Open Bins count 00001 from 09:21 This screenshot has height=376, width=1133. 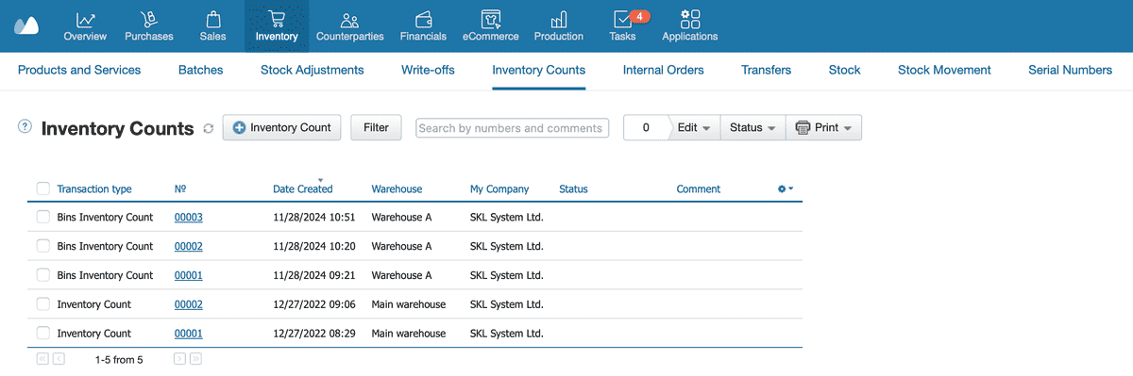pos(188,275)
